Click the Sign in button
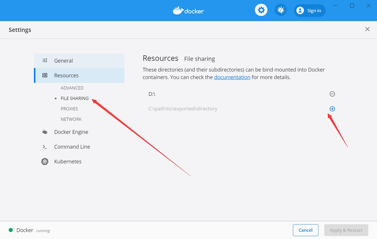This screenshot has width=377, height=239. [310, 11]
